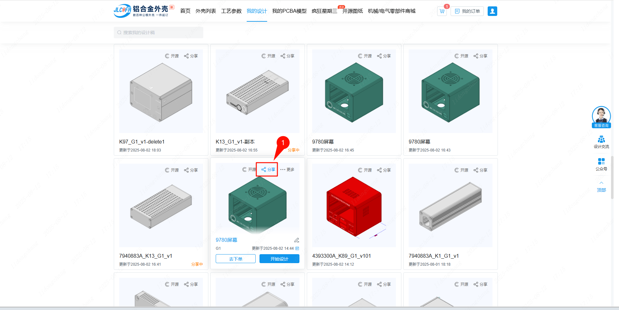Open the 我的订单 orders button
619x310 pixels.
[x=467, y=11]
